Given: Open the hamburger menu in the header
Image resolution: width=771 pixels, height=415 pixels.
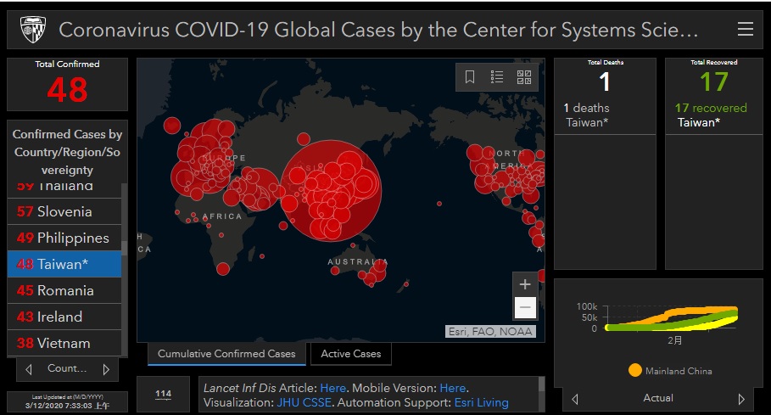Looking at the screenshot, I should [745, 30].
